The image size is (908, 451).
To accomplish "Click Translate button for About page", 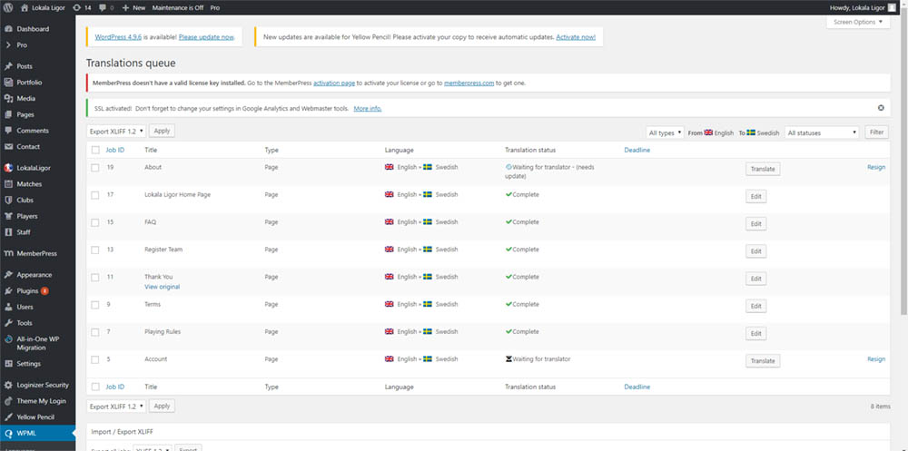I will [x=763, y=169].
